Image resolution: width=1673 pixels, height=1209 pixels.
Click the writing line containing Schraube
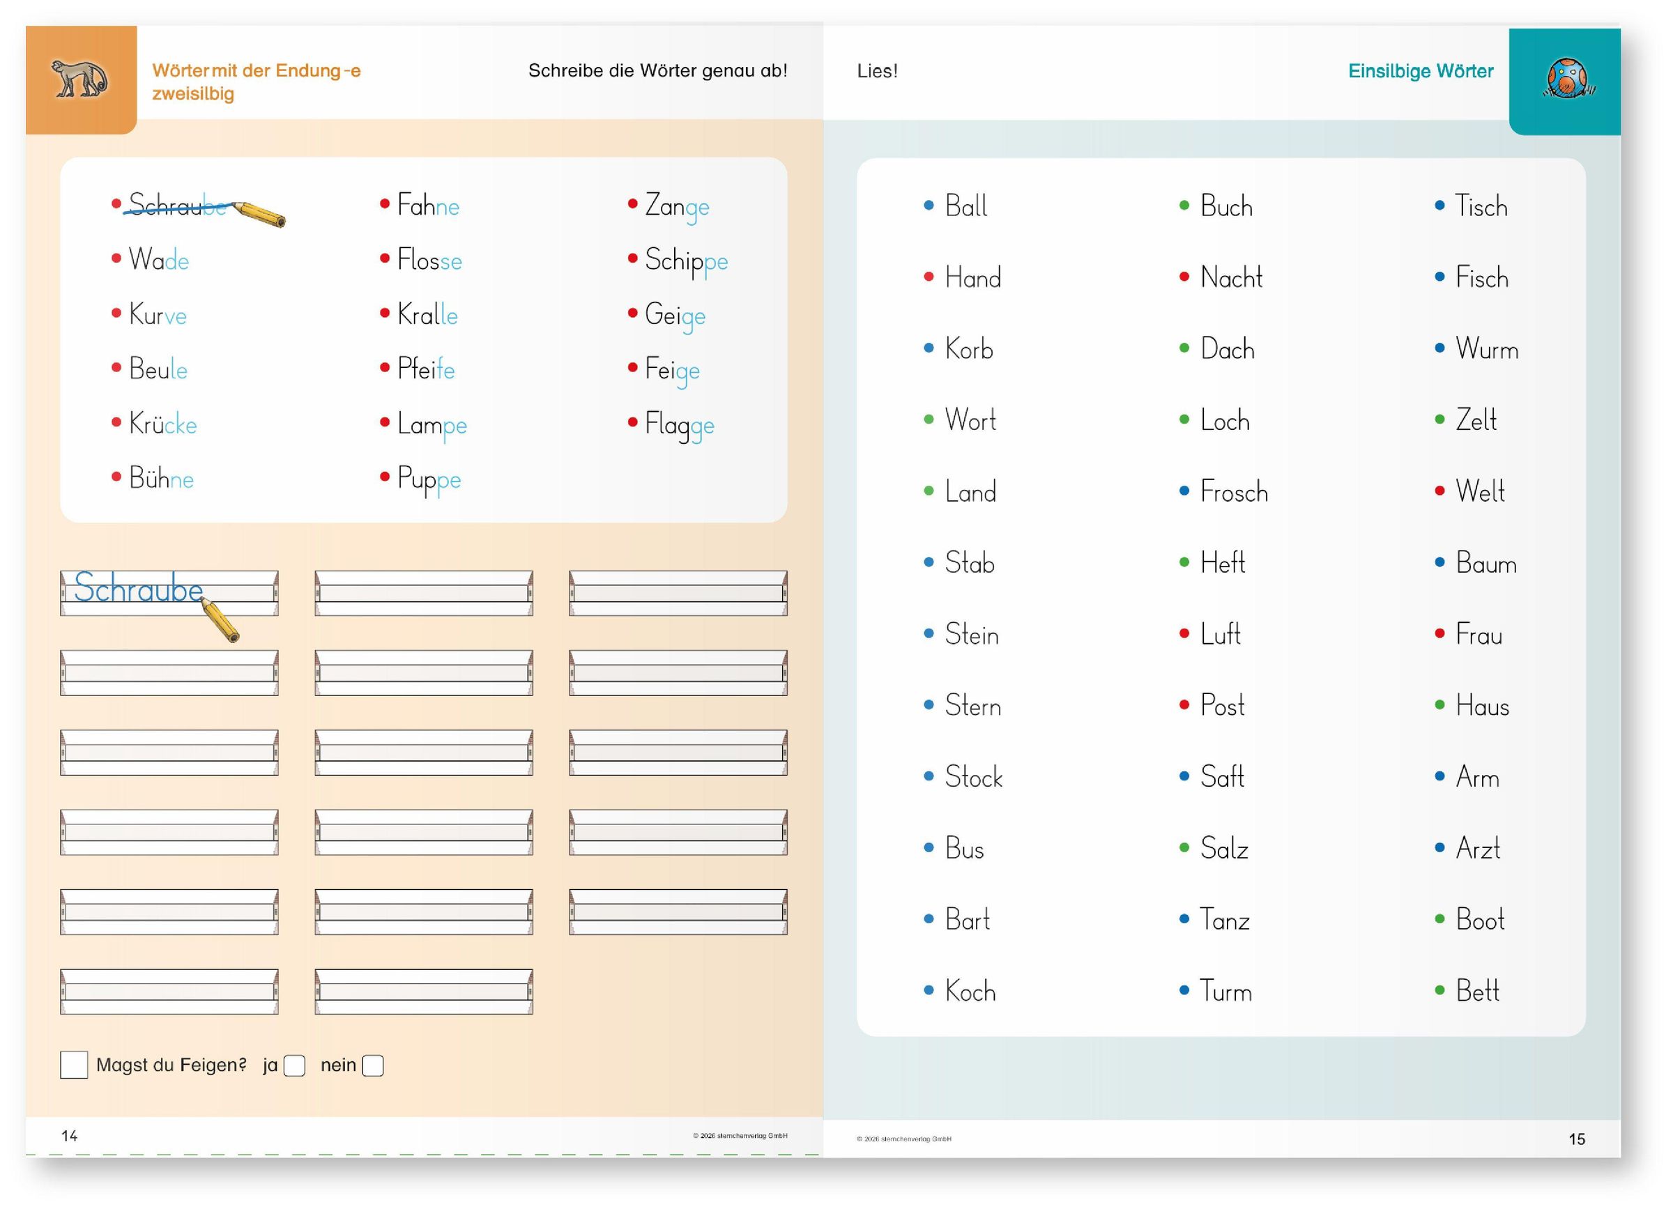[x=169, y=593]
